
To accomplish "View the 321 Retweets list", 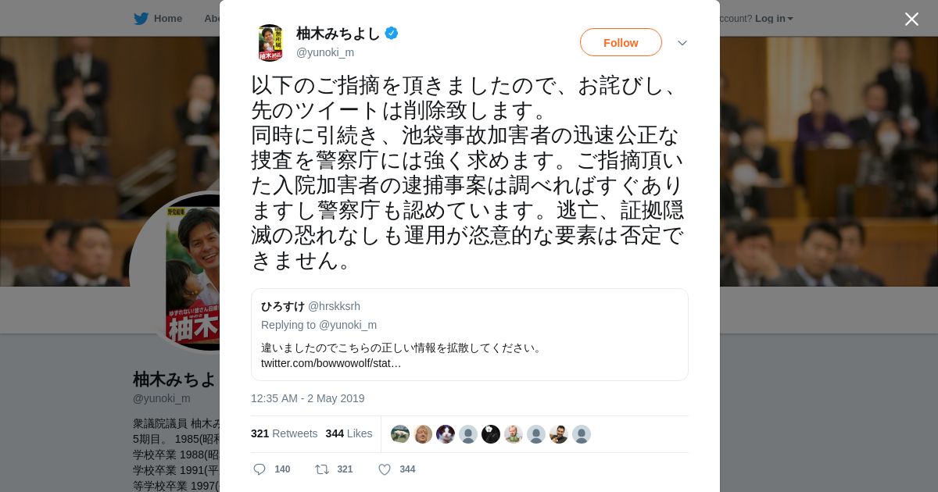I will [x=284, y=433].
